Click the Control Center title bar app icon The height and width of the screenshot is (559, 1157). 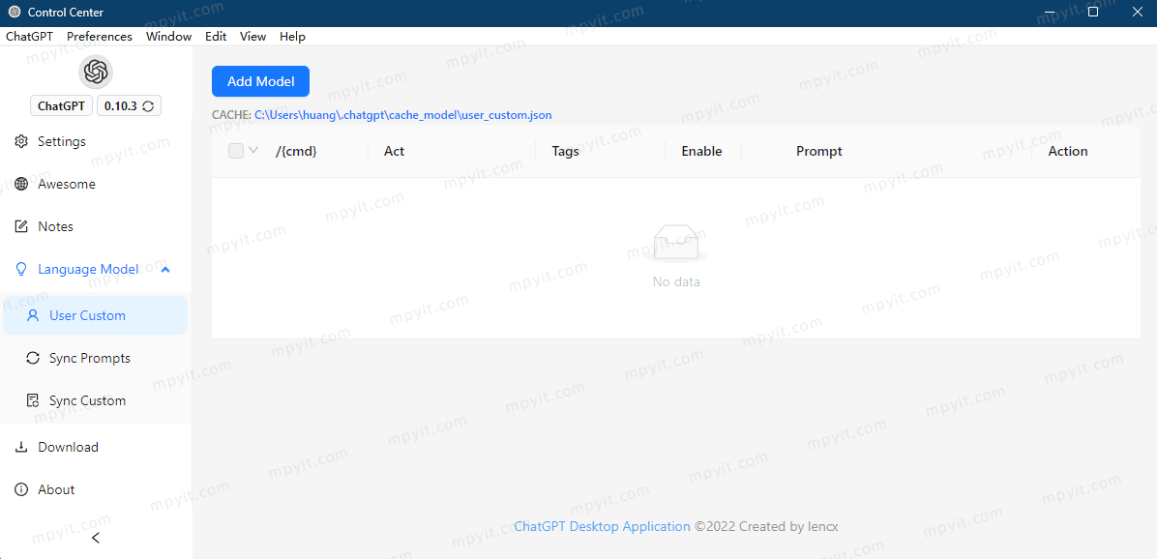pos(14,13)
